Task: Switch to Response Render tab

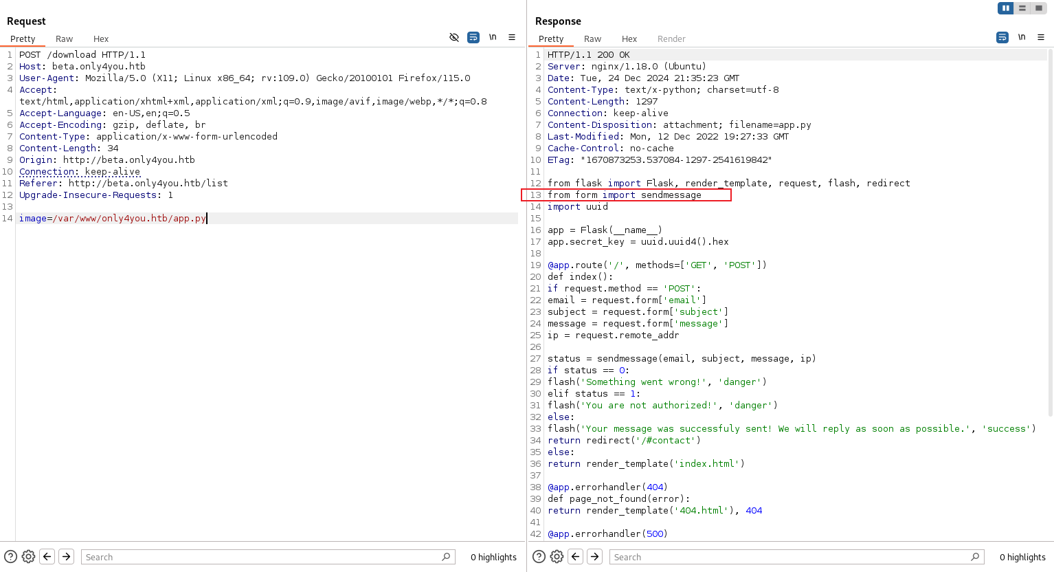Action: 671,39
